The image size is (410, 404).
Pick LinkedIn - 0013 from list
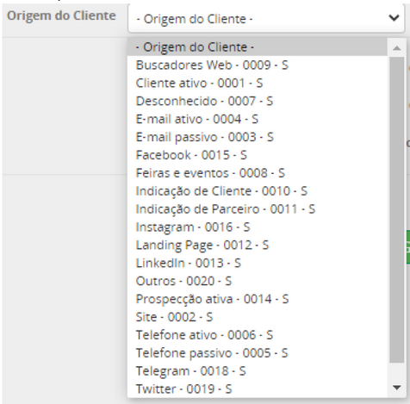(258, 263)
